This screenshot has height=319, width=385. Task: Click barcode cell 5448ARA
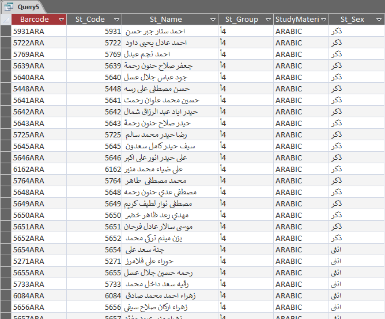point(39,89)
